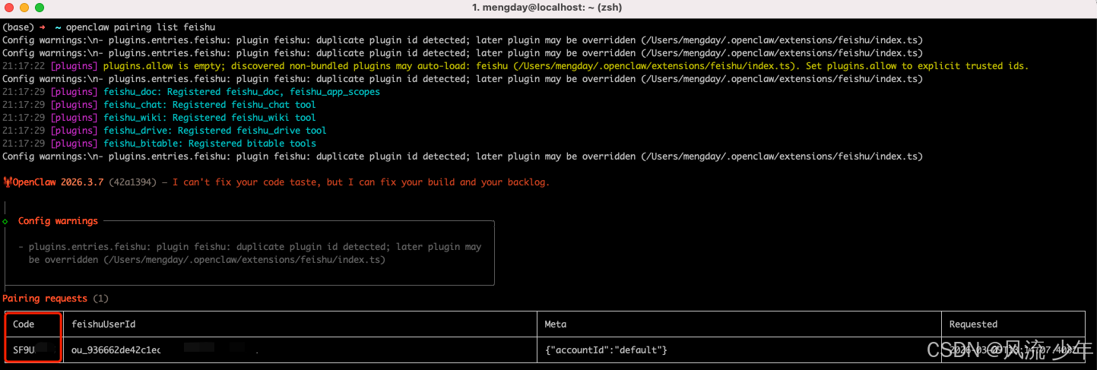Click the ou_936662de42c1ec user ID value
The image size is (1097, 370).
(x=116, y=350)
